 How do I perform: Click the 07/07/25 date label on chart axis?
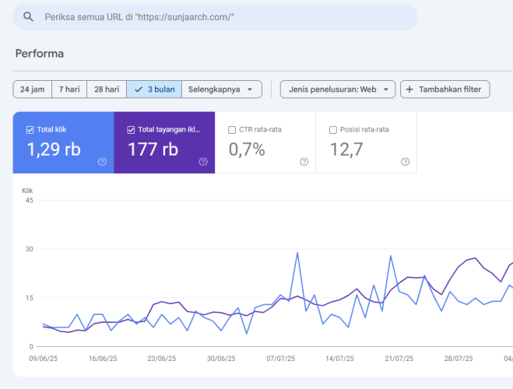(x=280, y=359)
